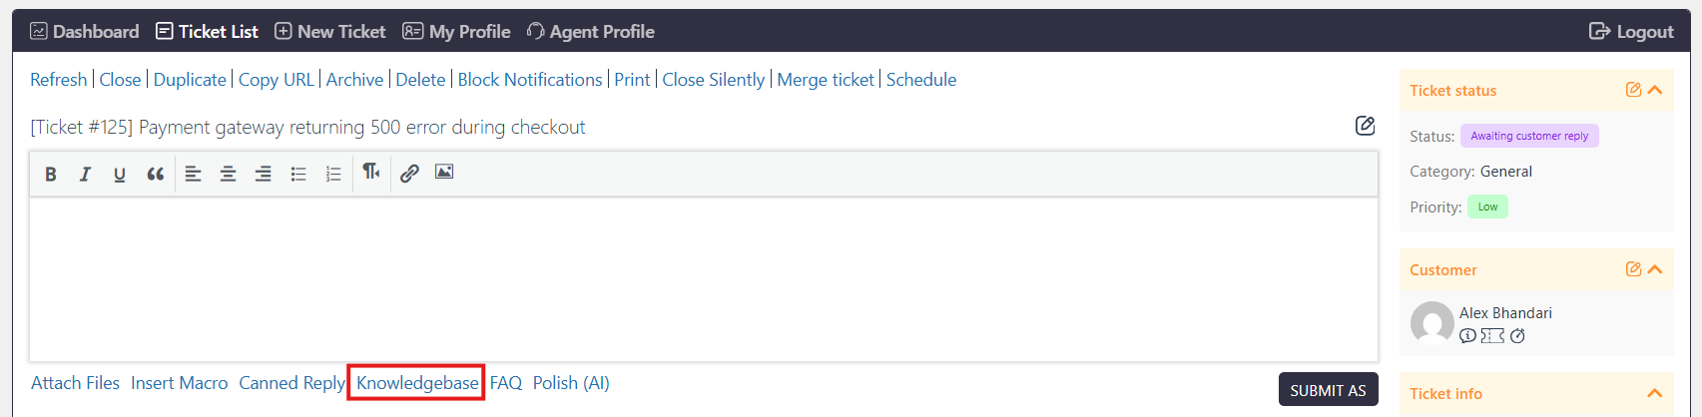Click the SUBMIT AS button
Image resolution: width=1702 pixels, height=417 pixels.
tap(1328, 390)
